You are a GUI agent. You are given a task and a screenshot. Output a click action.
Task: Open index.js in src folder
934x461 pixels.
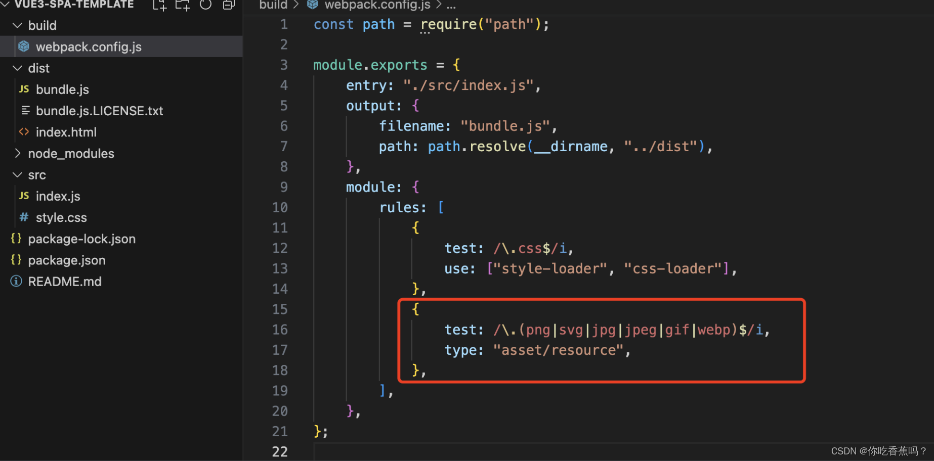(x=121, y=196)
